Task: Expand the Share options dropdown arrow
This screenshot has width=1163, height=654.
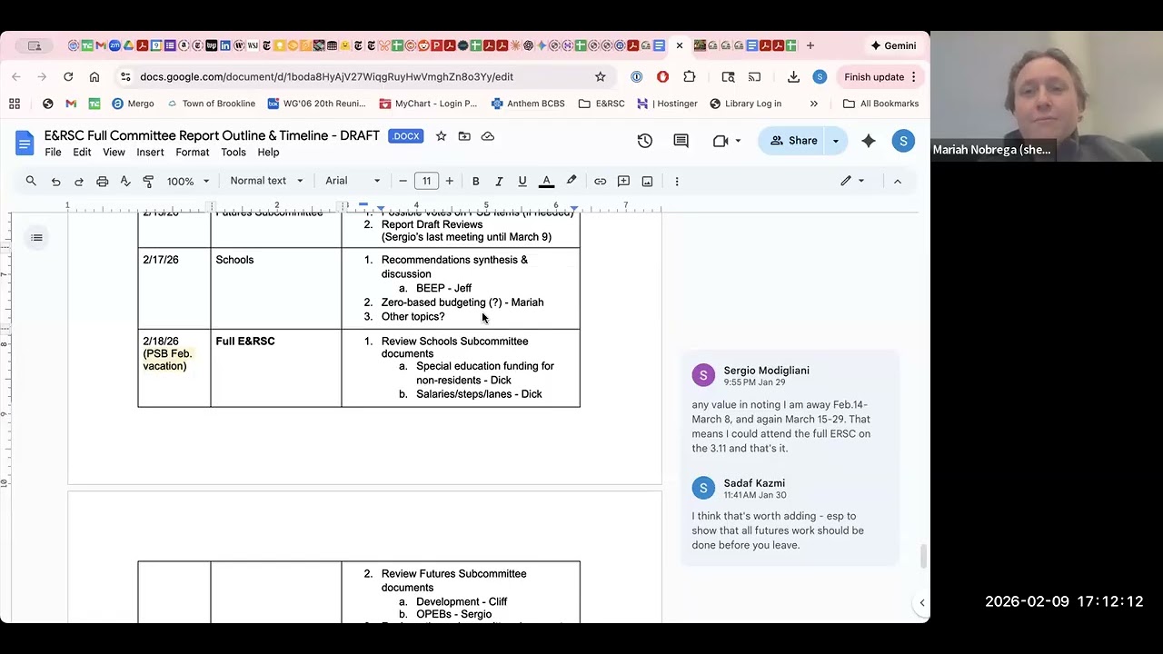Action: (836, 141)
